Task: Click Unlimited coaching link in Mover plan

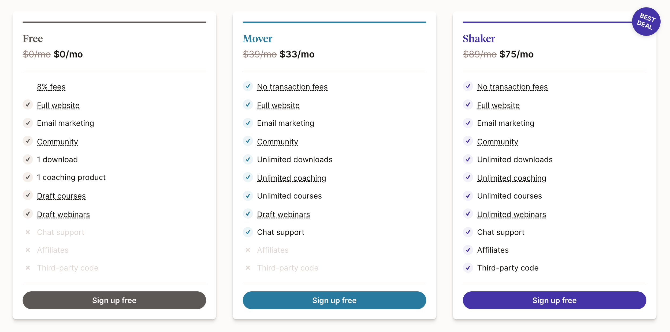Action: click(x=291, y=178)
